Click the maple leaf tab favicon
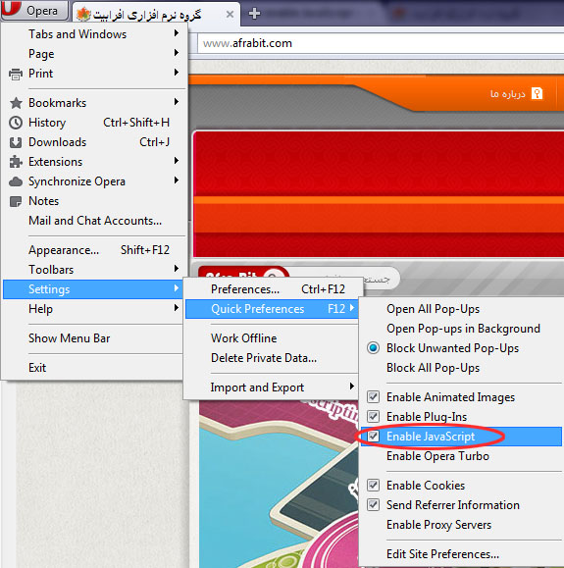 [83, 14]
